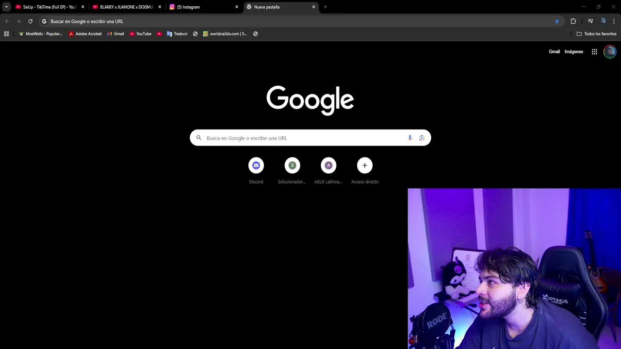Click the browser back arrow

pyautogui.click(x=7, y=21)
